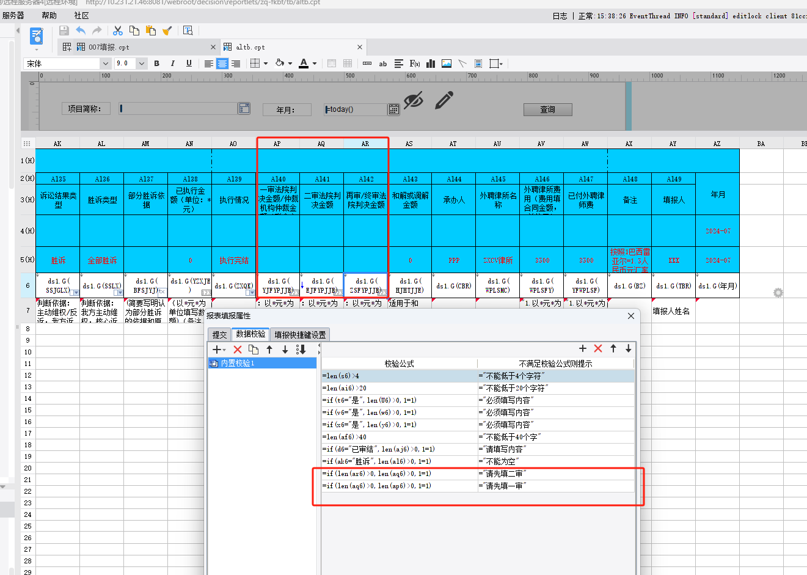Expand the font color dropdown arrow

(x=315, y=64)
